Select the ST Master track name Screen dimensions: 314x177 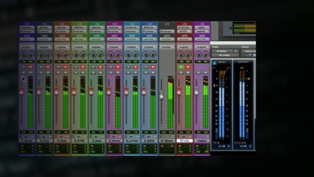[x=167, y=141]
